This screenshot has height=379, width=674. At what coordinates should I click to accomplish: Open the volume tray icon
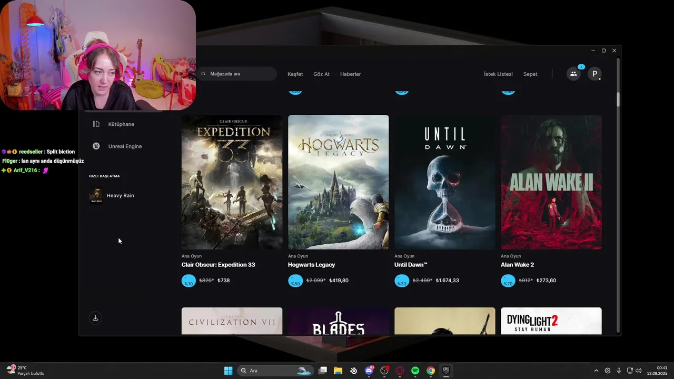[639, 371]
